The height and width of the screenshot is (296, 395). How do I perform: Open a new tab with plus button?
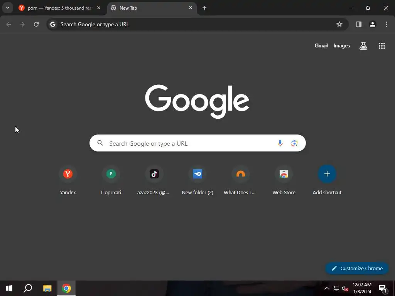[204, 8]
